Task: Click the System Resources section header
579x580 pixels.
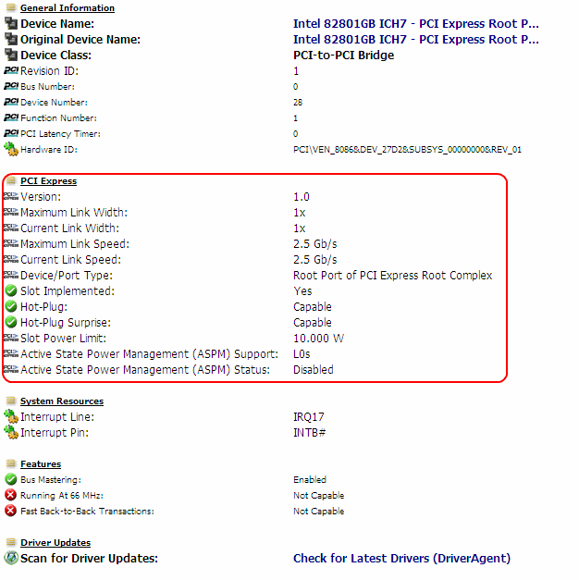Action: tap(62, 401)
